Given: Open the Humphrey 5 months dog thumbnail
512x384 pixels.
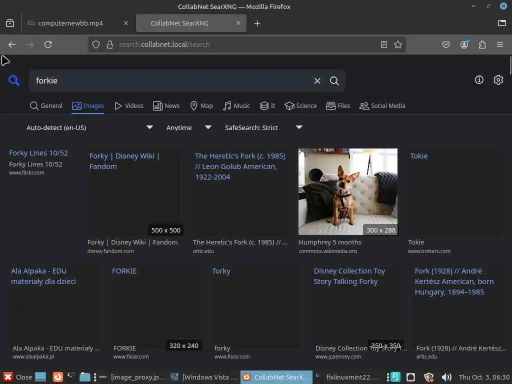Looking at the screenshot, I should tap(348, 191).
